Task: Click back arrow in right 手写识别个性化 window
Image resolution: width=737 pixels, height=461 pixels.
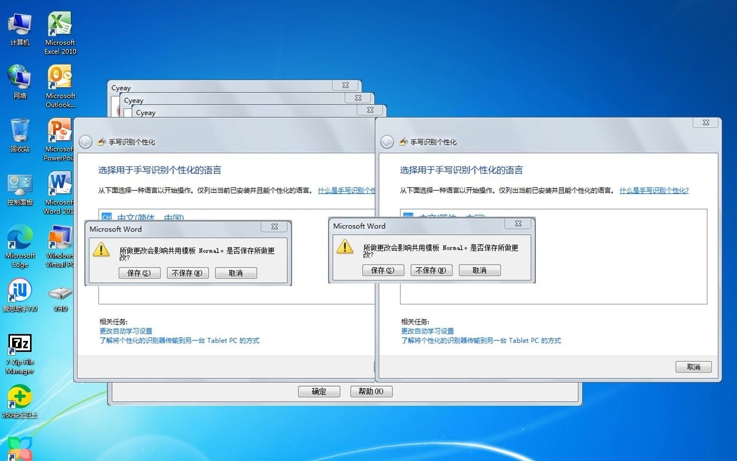Action: click(387, 142)
